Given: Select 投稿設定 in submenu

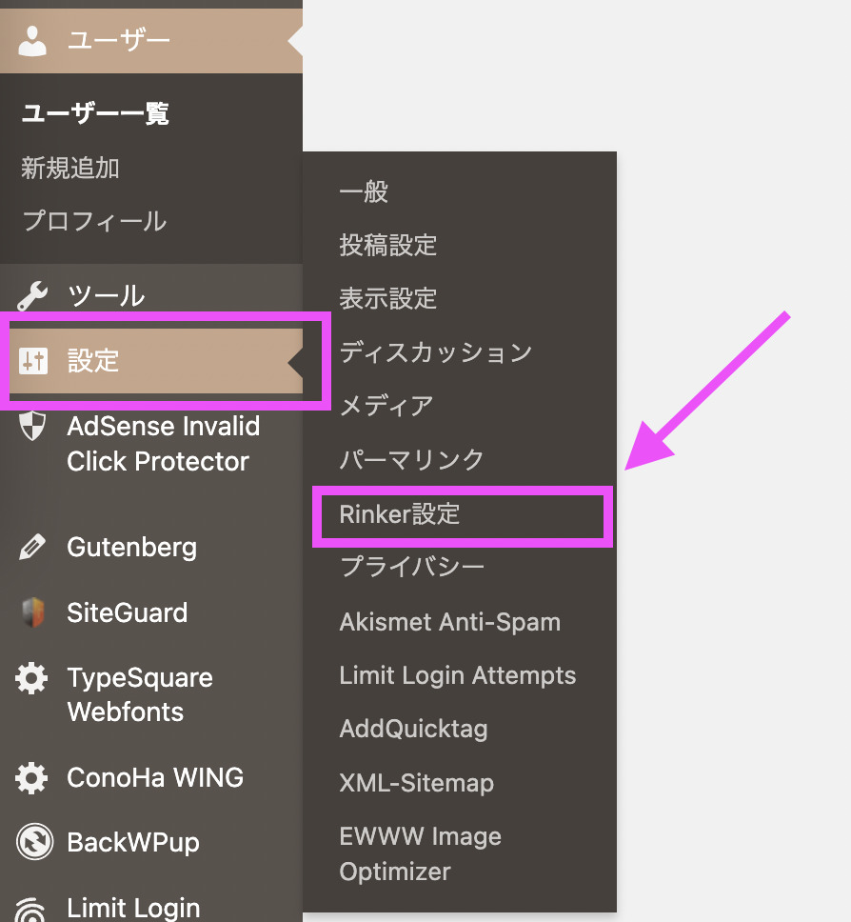Looking at the screenshot, I should (x=387, y=245).
